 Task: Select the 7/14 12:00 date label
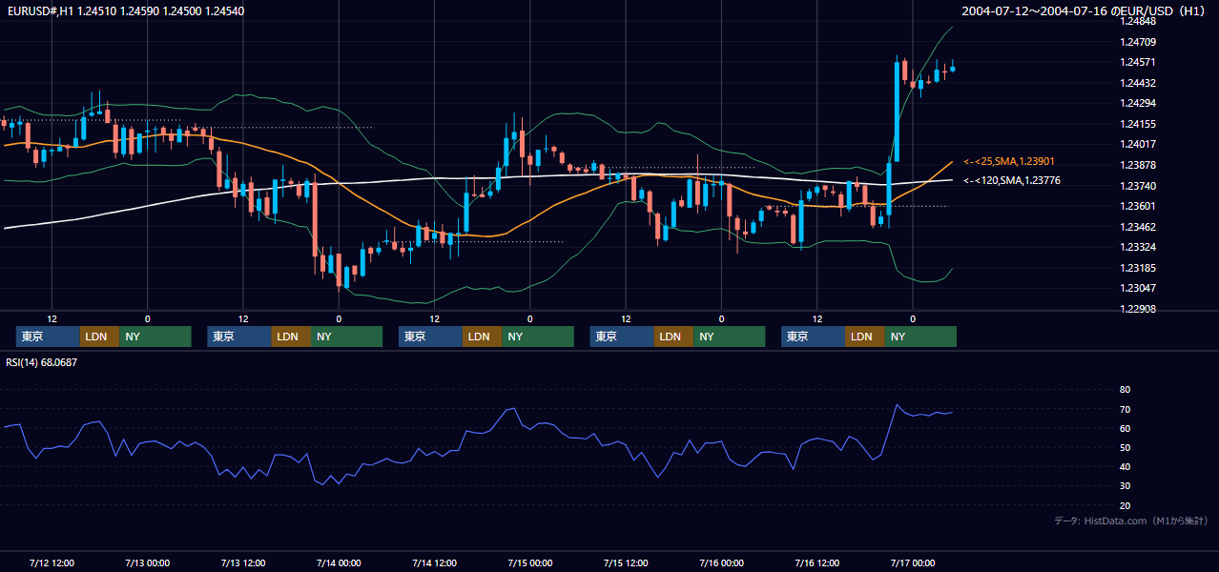coord(434,562)
